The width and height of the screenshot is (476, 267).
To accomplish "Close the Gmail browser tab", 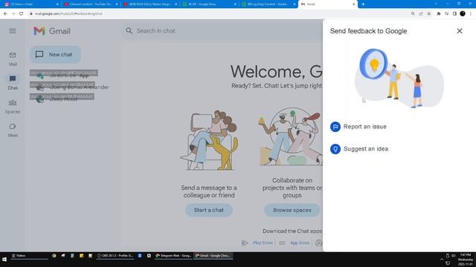I will (354, 4).
